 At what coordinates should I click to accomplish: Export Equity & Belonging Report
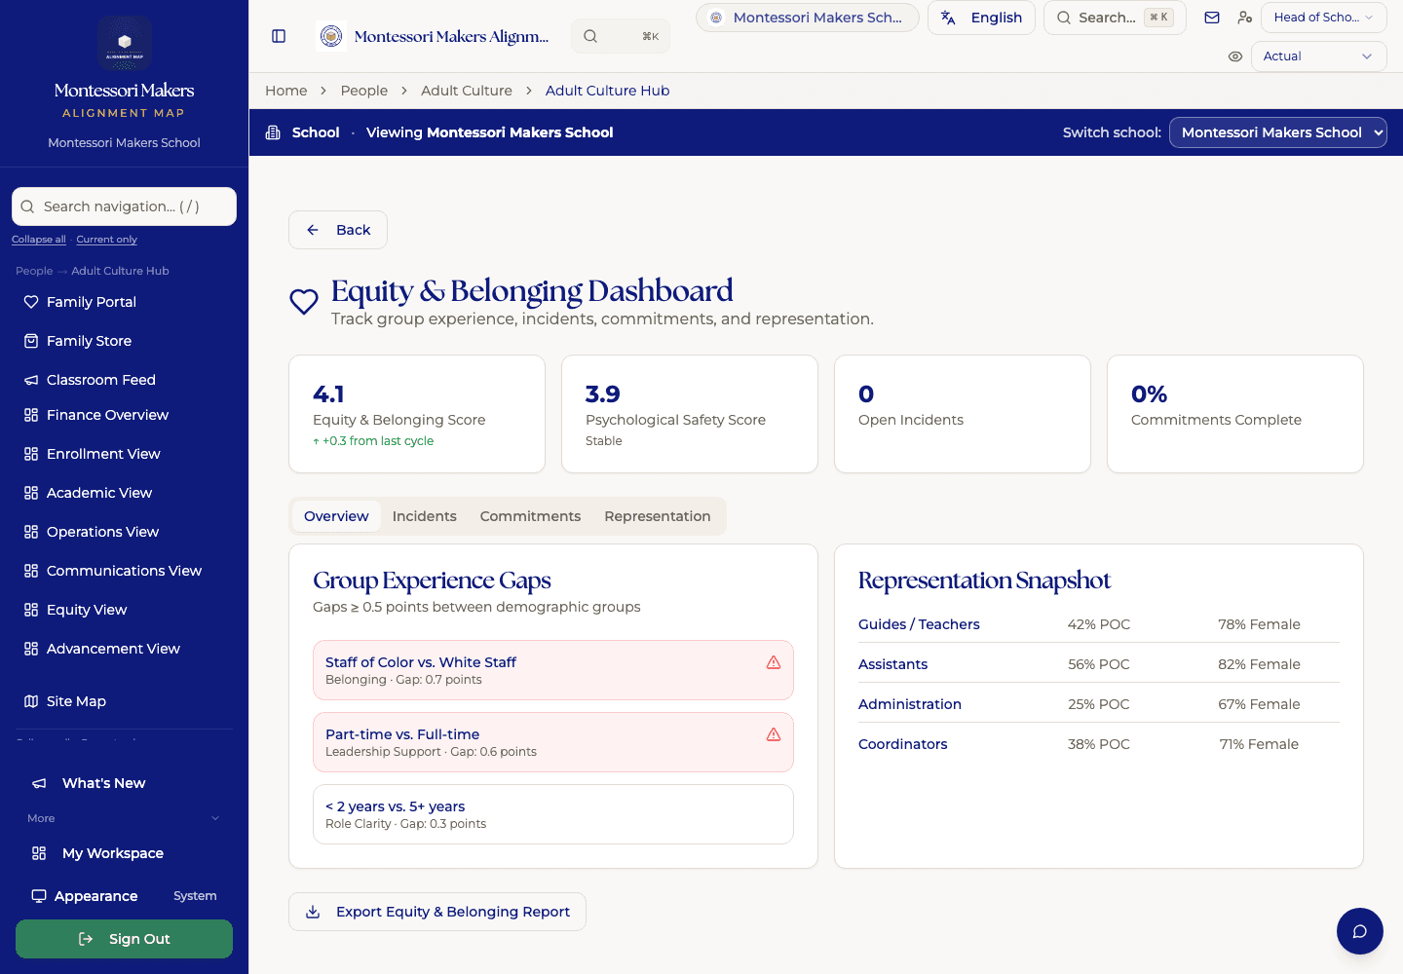[x=437, y=912]
